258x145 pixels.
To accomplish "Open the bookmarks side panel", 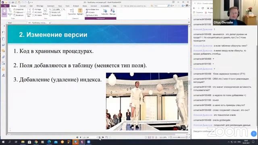I will click(x=4, y=33).
